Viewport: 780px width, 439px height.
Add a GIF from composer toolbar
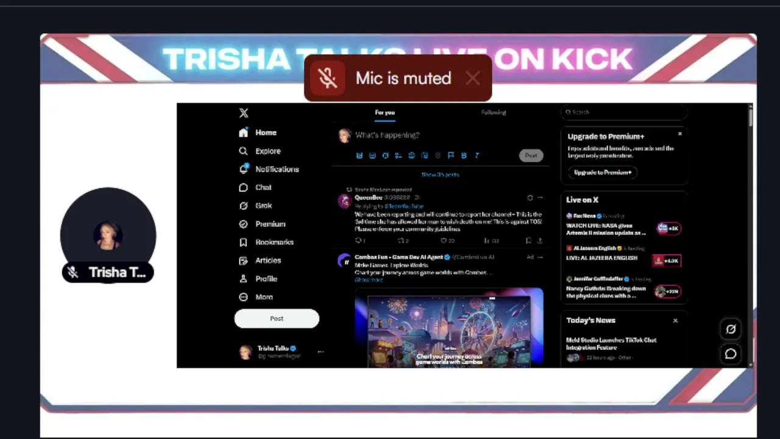(372, 155)
